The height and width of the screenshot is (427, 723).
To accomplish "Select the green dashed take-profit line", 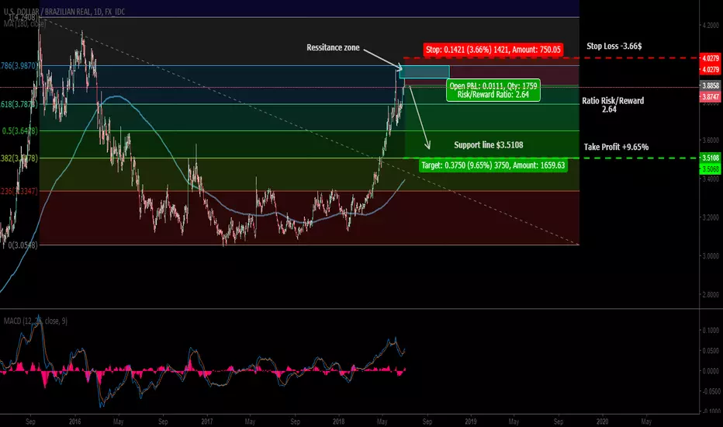I will 551,158.
